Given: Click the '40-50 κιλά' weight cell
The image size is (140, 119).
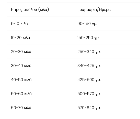Looking at the screenshot, I should tap(21, 80).
